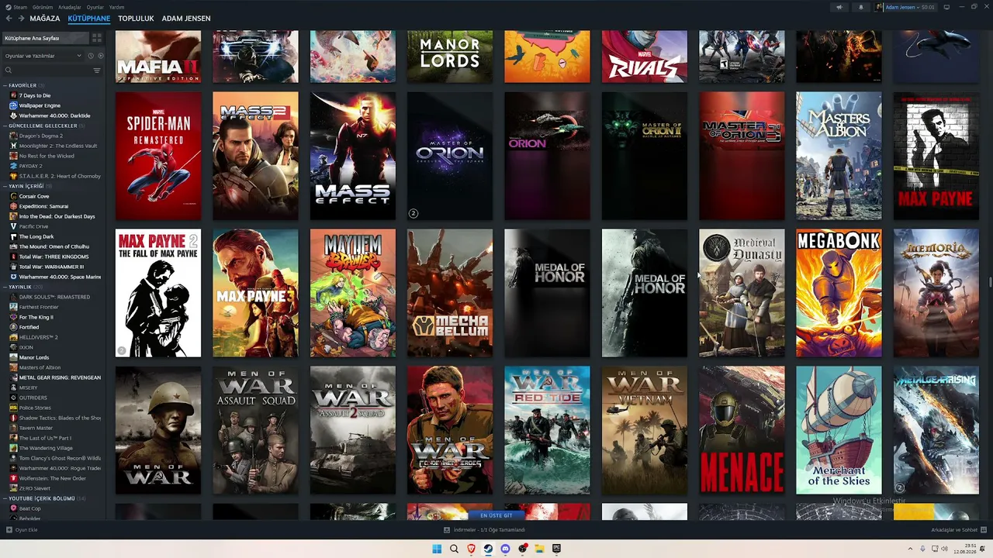Click the Steam taskbar icon
Viewport: 993px width, 558px height.
click(488, 549)
